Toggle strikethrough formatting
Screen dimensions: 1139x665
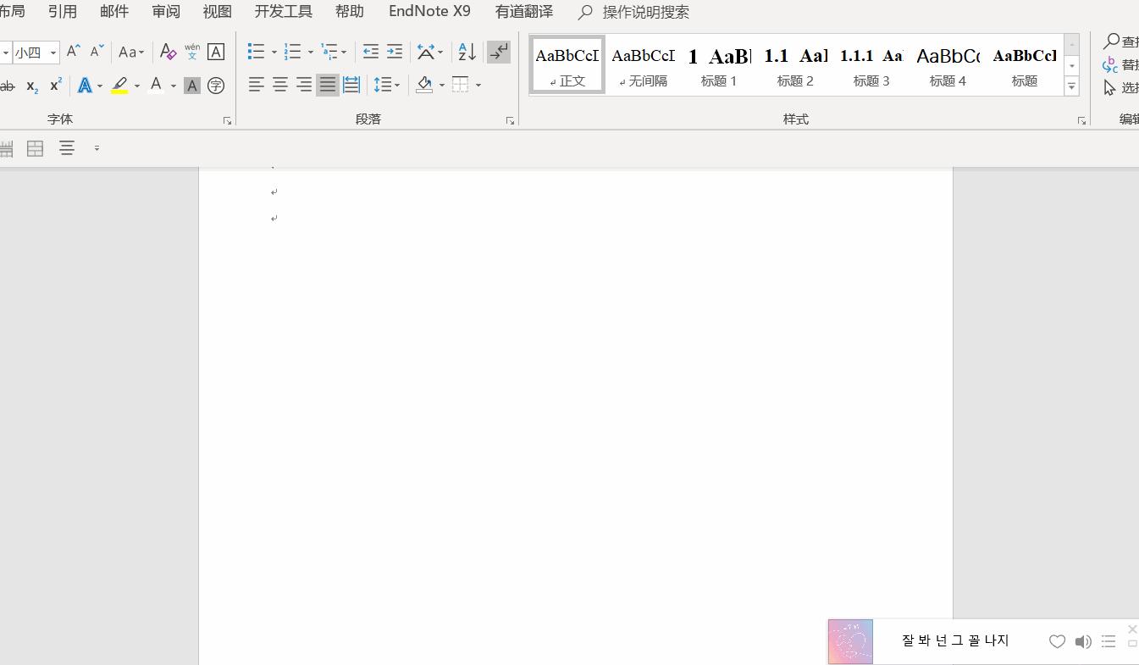[8, 85]
